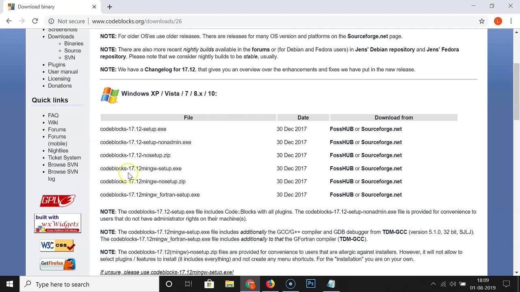Click the browser Back arrow

coord(9,21)
